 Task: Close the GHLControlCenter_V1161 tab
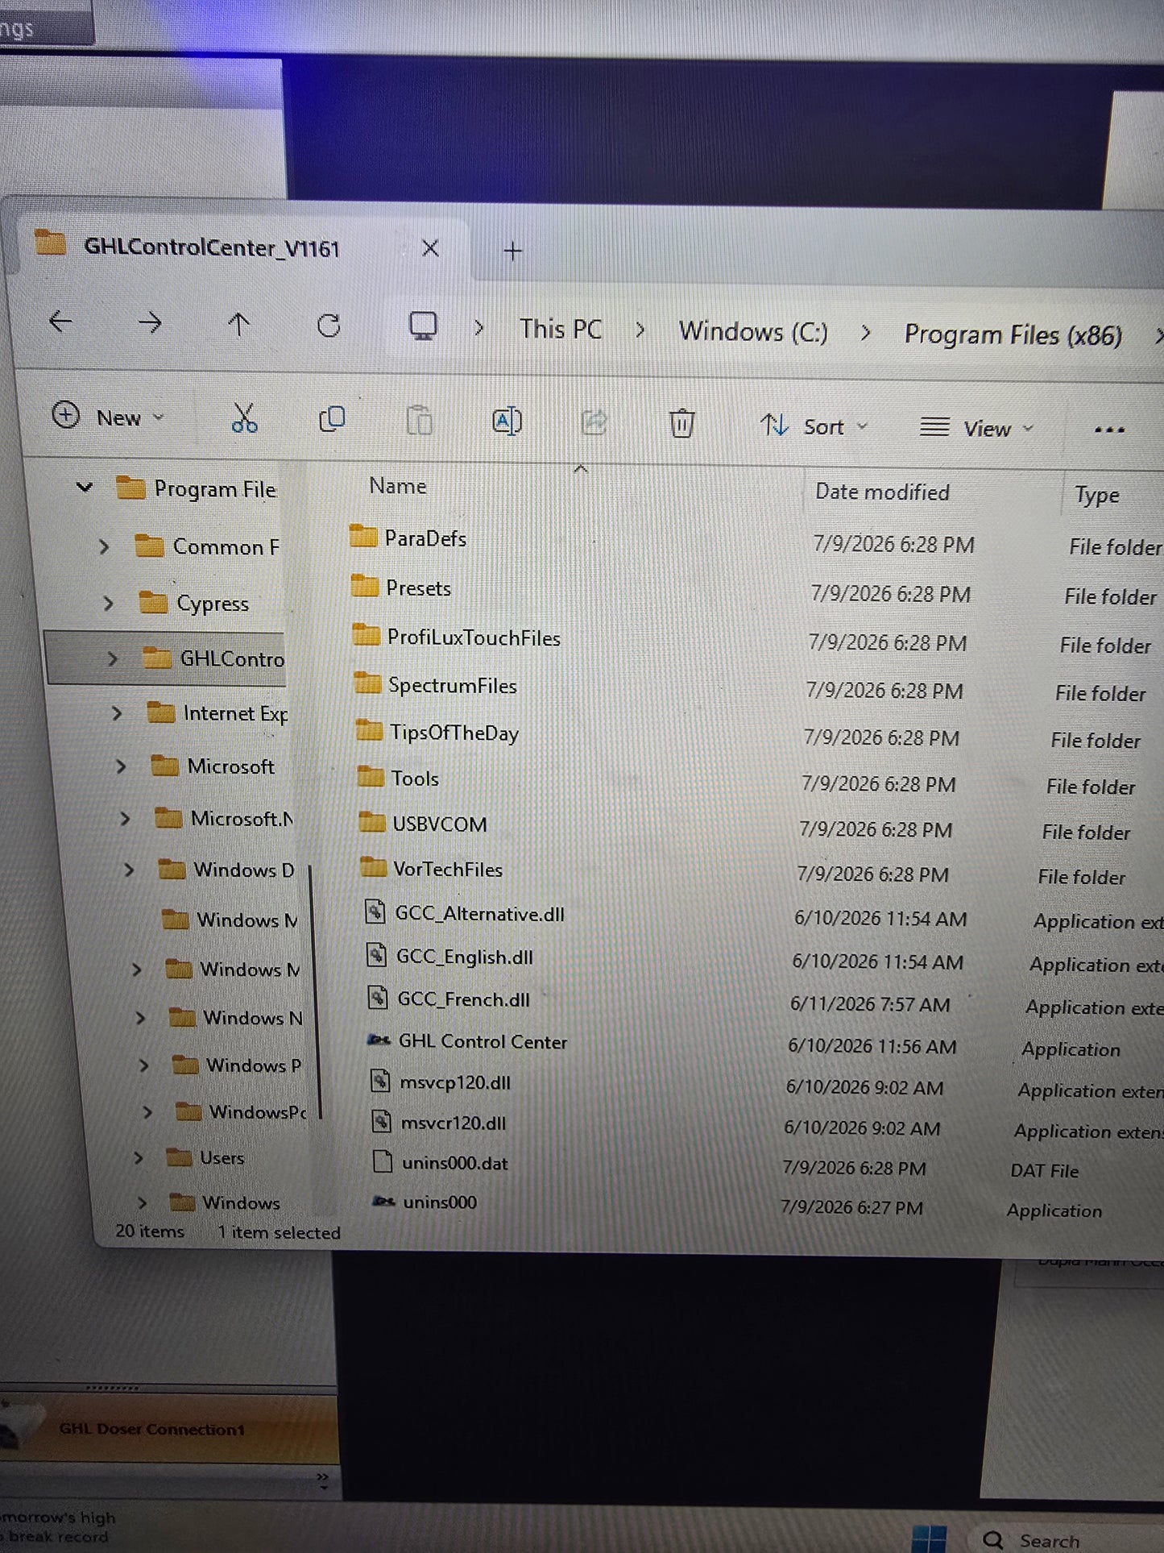click(x=430, y=248)
